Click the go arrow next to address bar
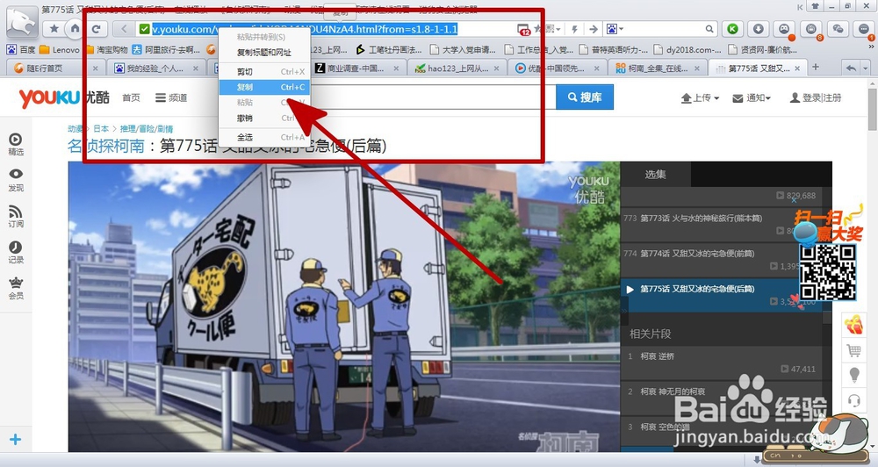This screenshot has height=467, width=878. 594,29
